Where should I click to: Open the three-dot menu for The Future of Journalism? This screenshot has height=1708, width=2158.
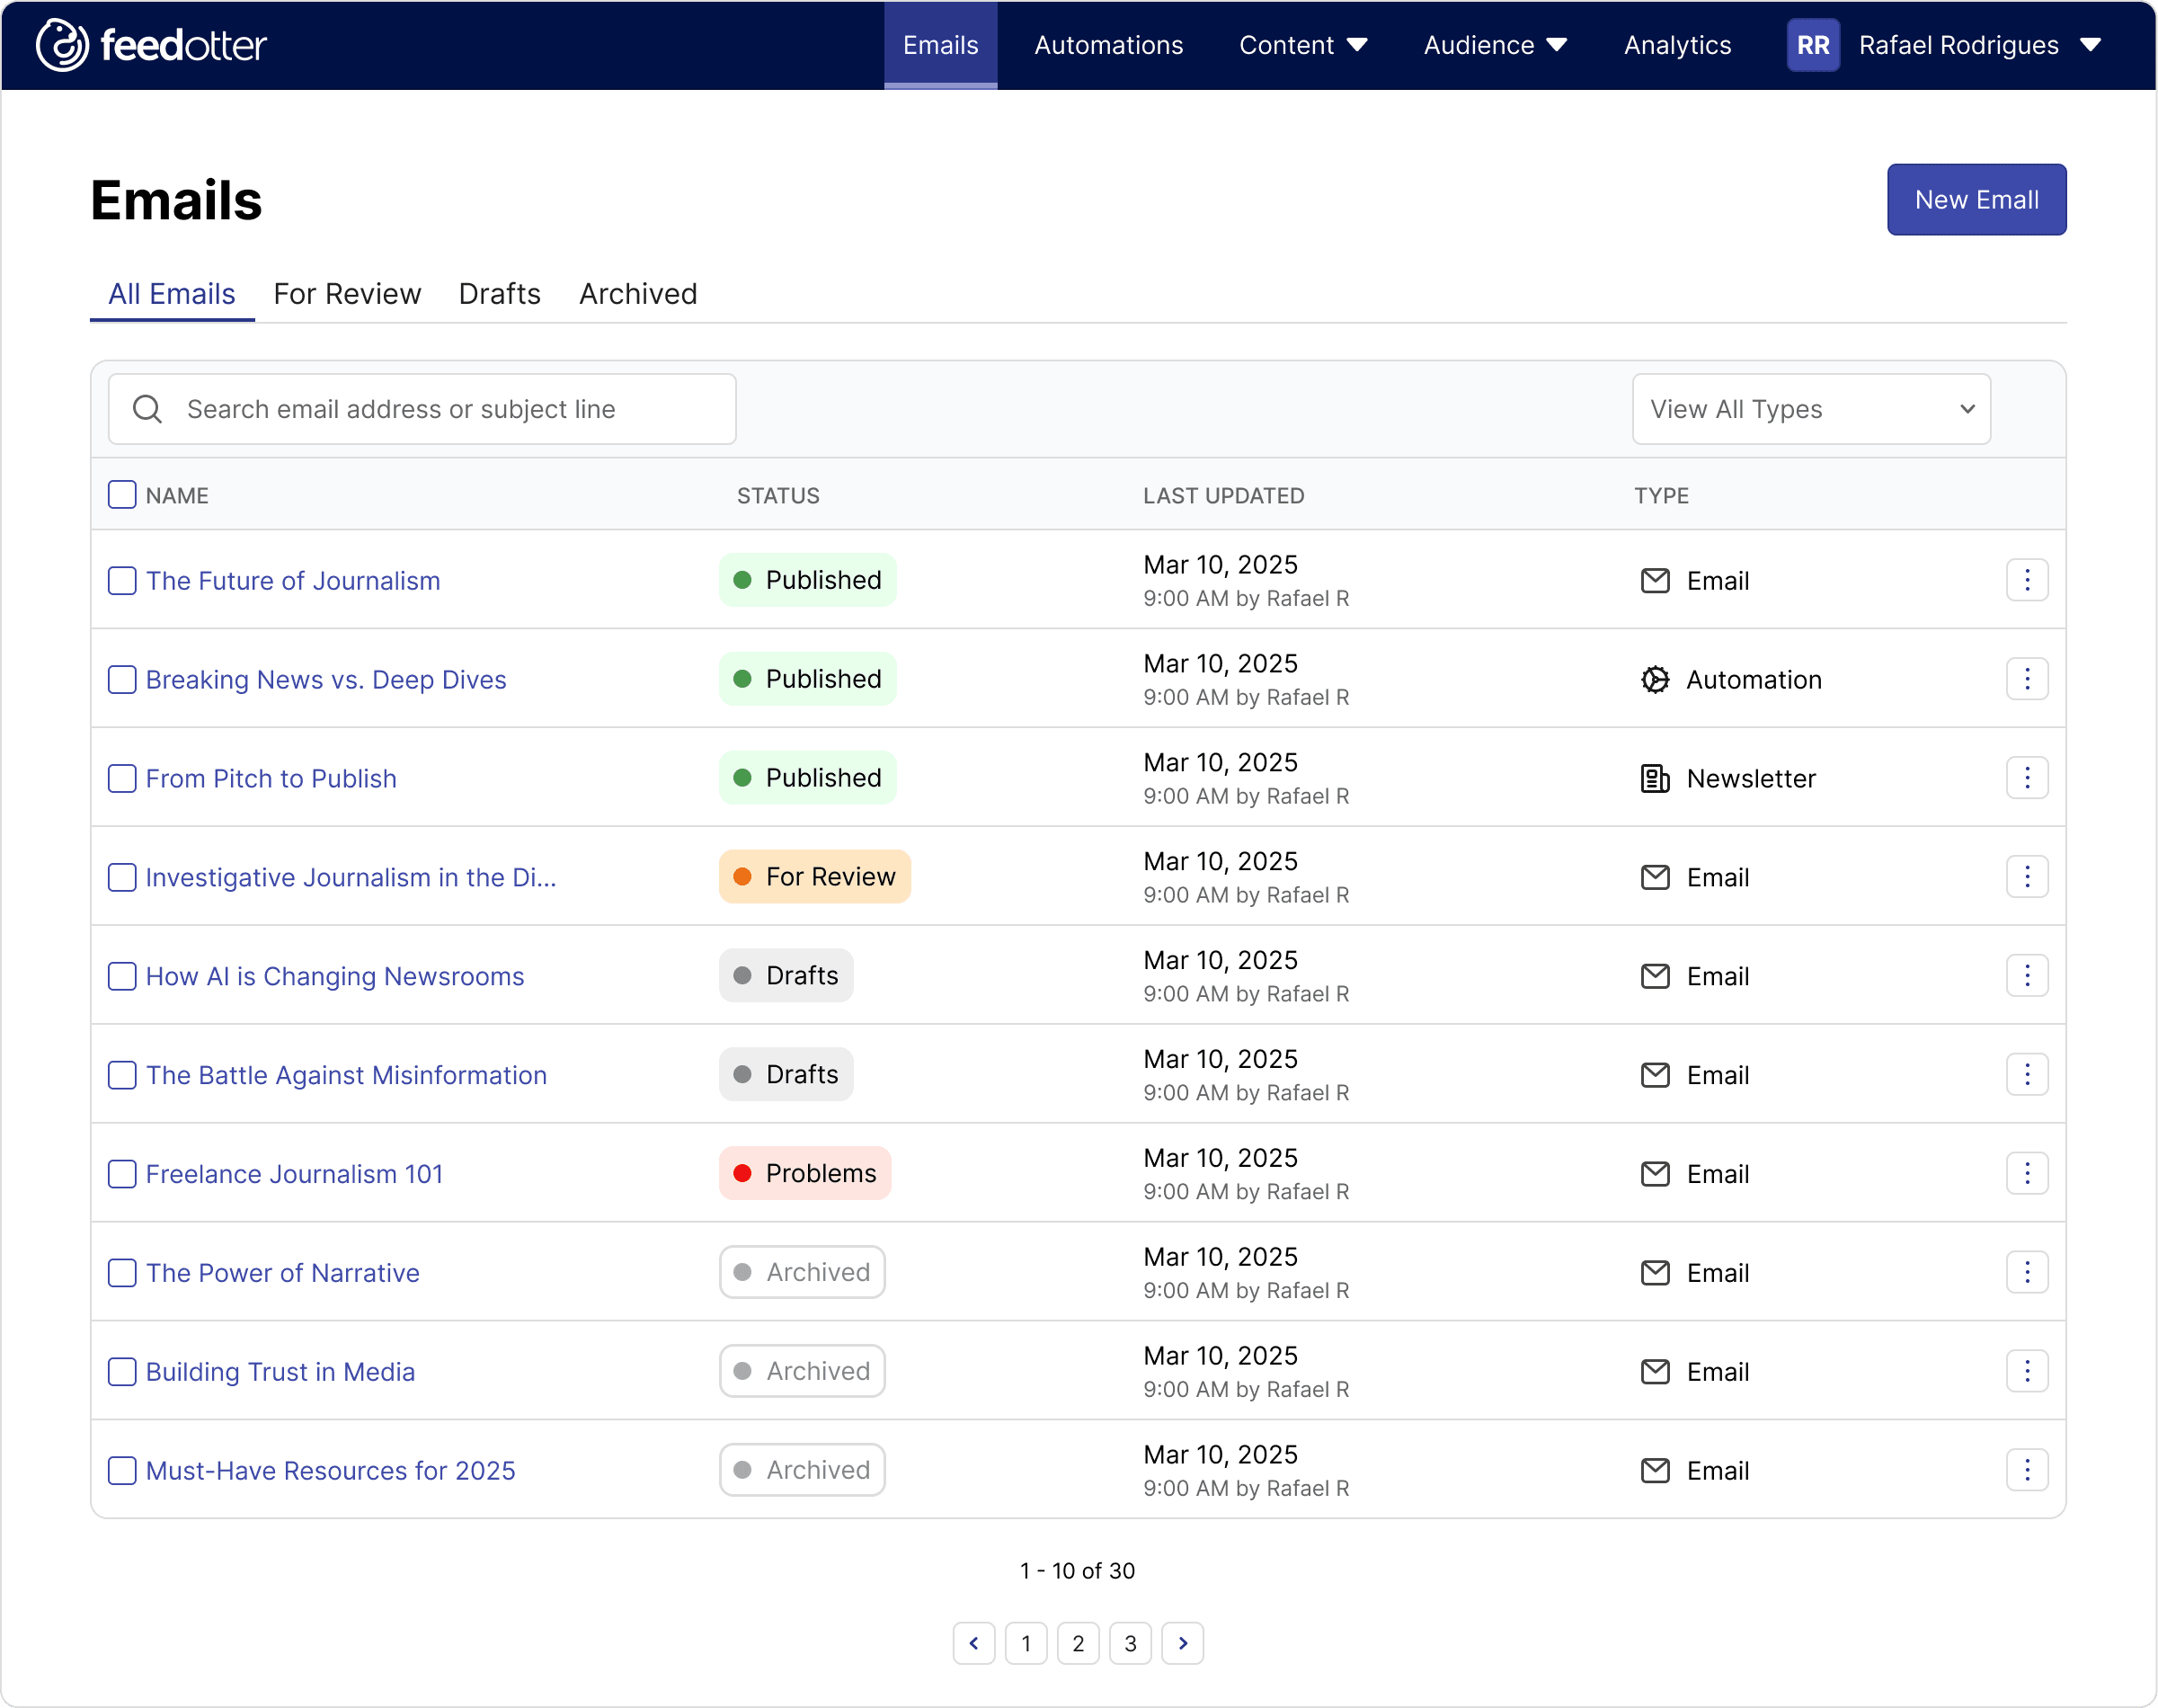pos(2026,580)
